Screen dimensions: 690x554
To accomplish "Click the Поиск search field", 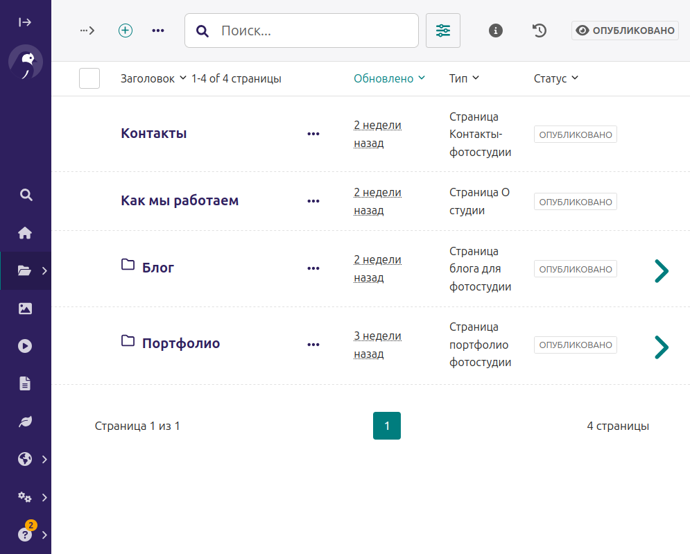I will tap(302, 31).
